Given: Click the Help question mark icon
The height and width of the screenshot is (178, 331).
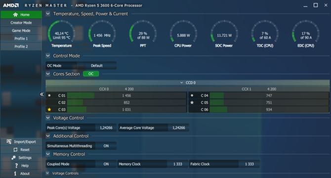Looking at the screenshot, I should [16, 166].
